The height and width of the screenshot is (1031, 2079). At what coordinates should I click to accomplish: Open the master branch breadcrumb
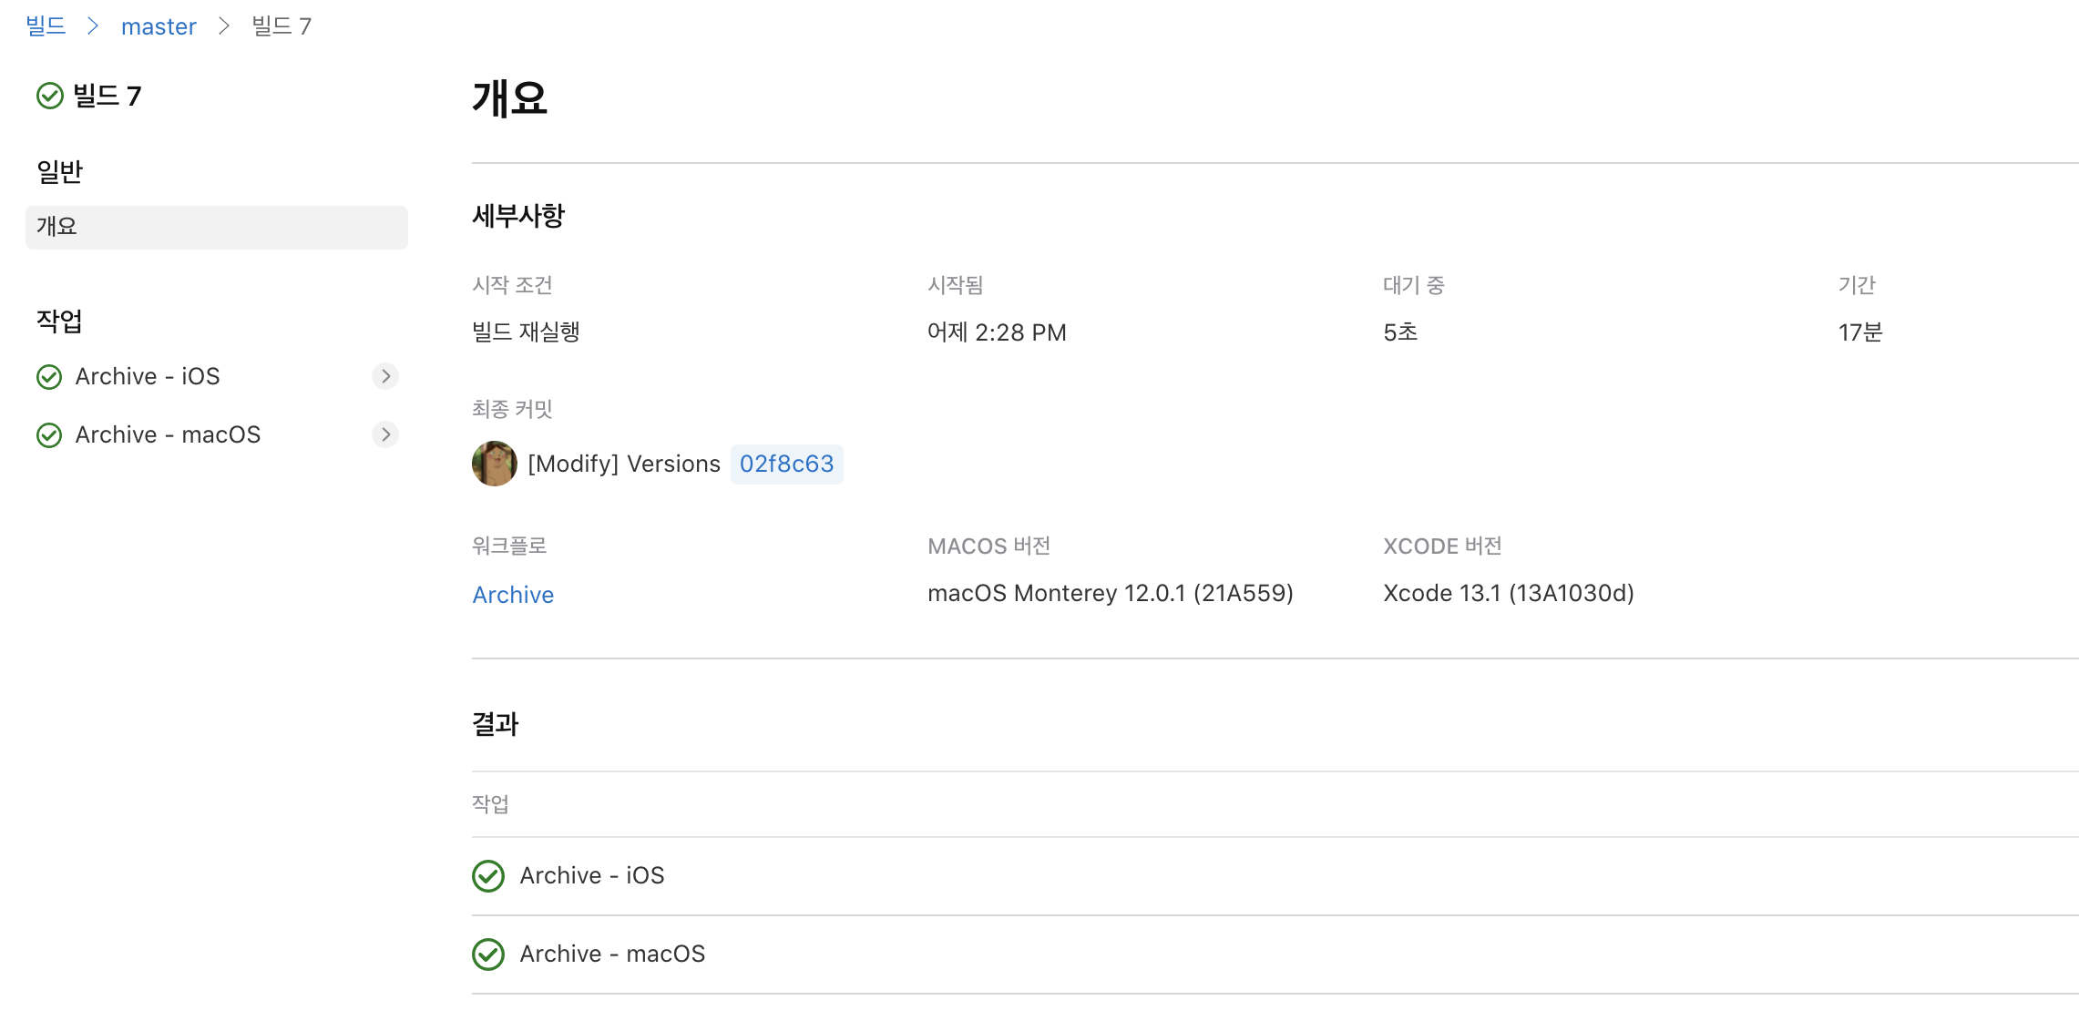(x=159, y=26)
